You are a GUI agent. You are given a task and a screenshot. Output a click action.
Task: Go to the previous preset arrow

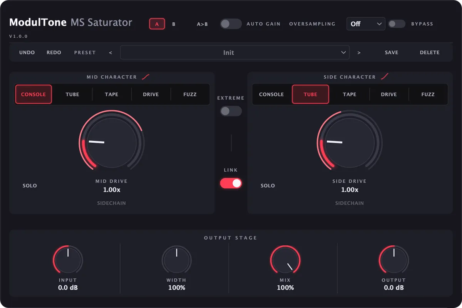pyautogui.click(x=110, y=53)
